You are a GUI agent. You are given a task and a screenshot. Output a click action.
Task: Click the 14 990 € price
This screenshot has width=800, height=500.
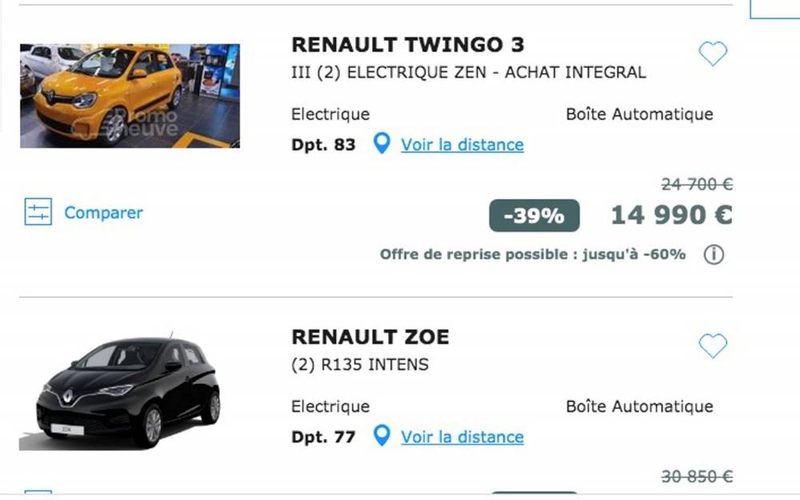point(671,214)
